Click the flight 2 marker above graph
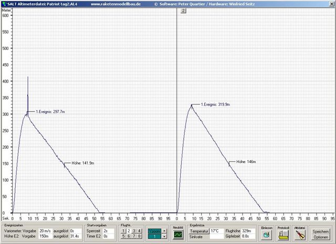Screen dimensions: 336x244 183,11
